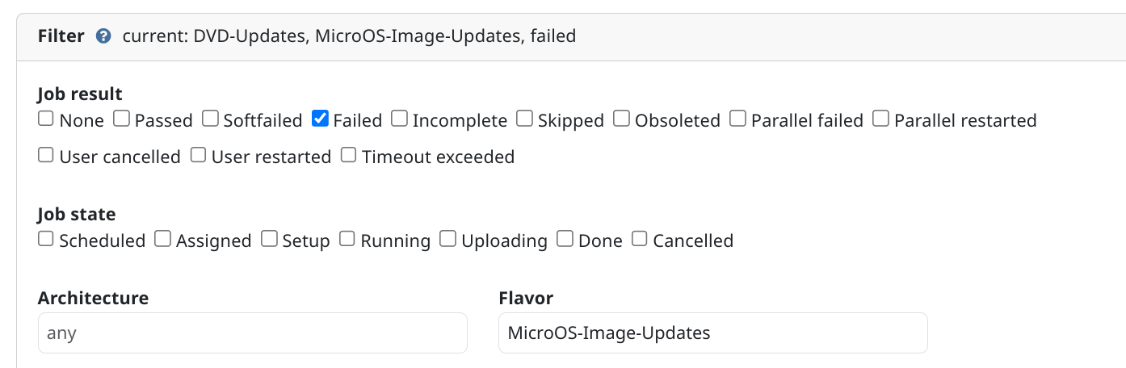The width and height of the screenshot is (1126, 368).
Task: Click the Flavor field with MicroOS-Image-Updates
Action: click(x=713, y=332)
